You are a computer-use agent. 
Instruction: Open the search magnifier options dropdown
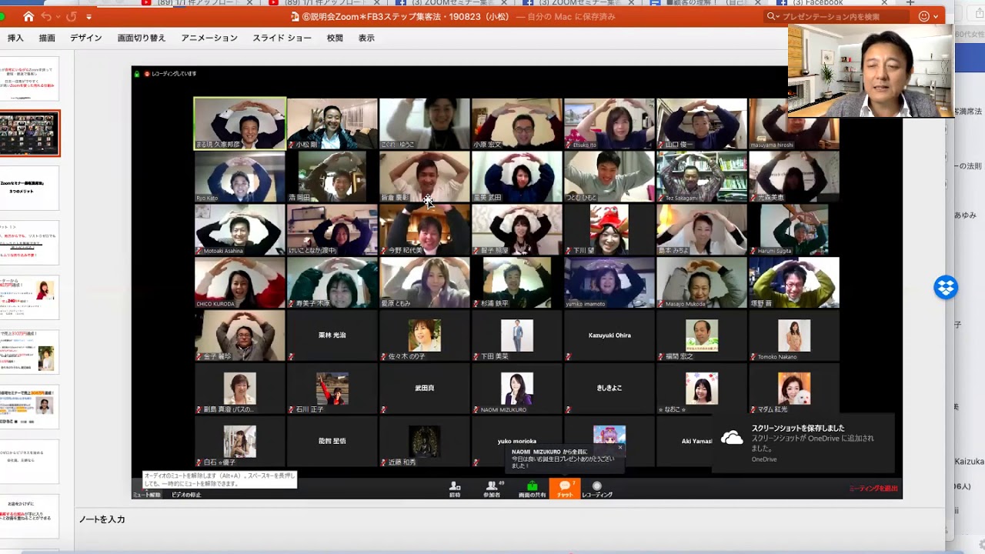click(773, 16)
